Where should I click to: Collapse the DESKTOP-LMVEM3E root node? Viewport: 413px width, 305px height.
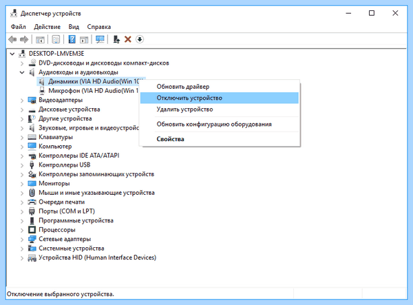[12, 54]
